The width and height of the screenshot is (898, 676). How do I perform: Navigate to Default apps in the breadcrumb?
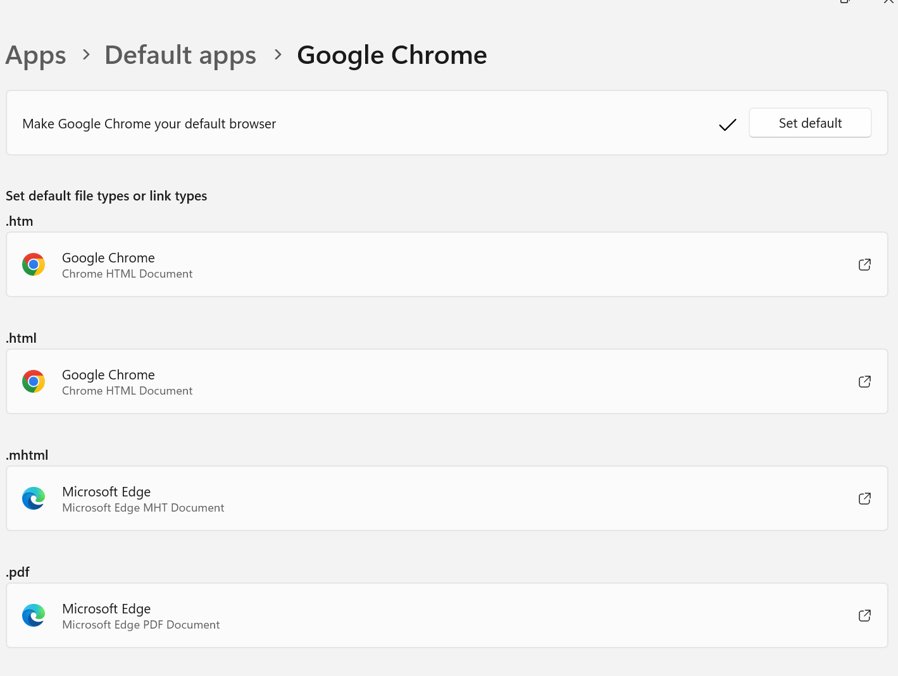click(180, 56)
